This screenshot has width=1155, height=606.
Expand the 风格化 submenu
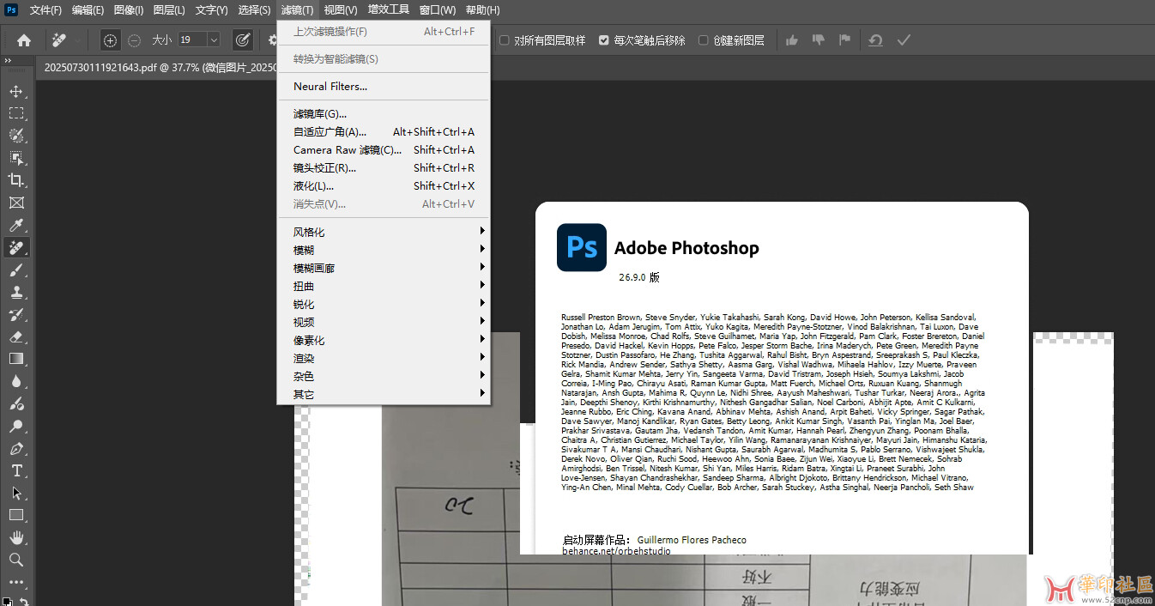tap(383, 232)
